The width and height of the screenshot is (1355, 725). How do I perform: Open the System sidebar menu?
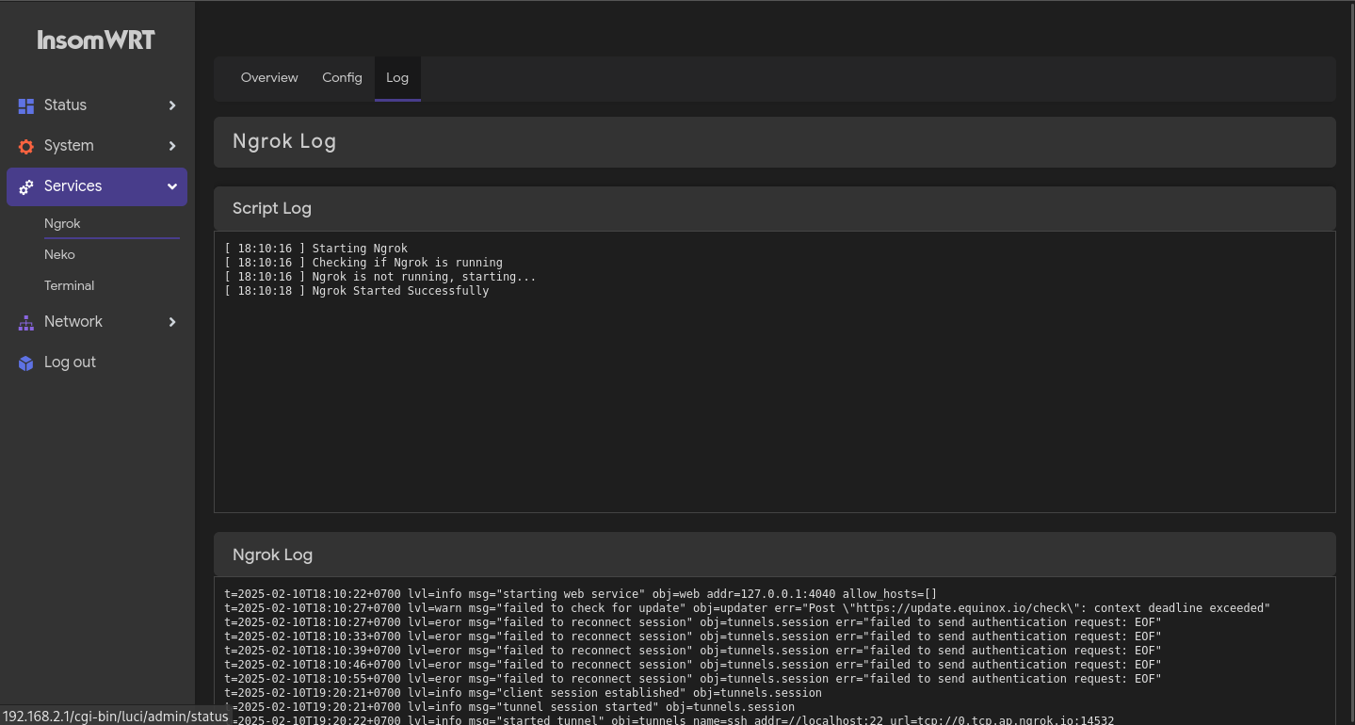point(97,146)
